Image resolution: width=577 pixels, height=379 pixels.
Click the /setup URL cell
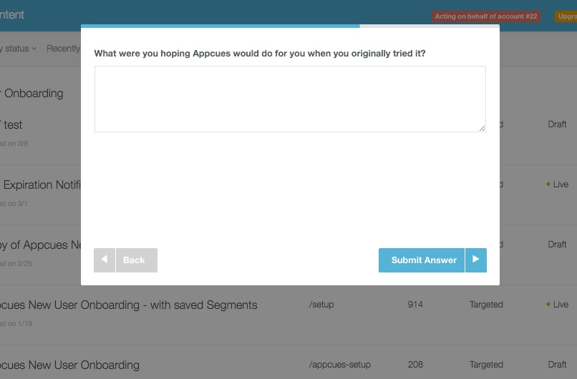point(321,305)
